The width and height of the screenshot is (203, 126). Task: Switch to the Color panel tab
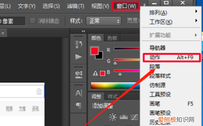click(x=96, y=38)
